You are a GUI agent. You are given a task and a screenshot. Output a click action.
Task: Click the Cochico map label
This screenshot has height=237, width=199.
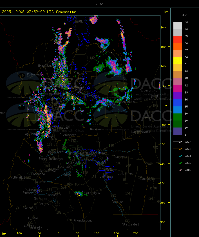tap(117, 202)
